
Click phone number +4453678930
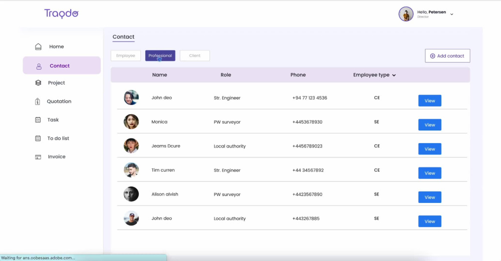(308, 122)
